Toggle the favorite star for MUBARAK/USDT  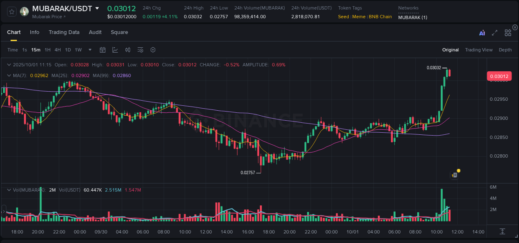coord(12,12)
